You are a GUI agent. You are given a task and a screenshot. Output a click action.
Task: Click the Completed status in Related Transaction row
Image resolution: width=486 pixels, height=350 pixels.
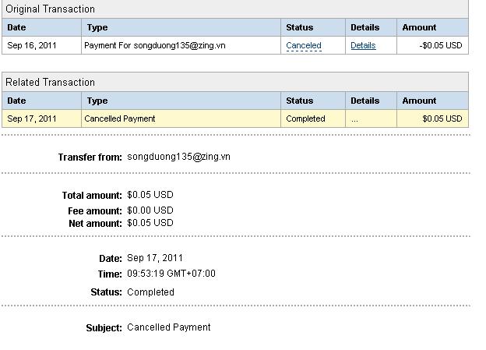pyautogui.click(x=306, y=118)
